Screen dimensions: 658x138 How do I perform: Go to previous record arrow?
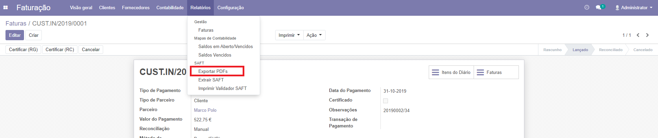(638, 35)
